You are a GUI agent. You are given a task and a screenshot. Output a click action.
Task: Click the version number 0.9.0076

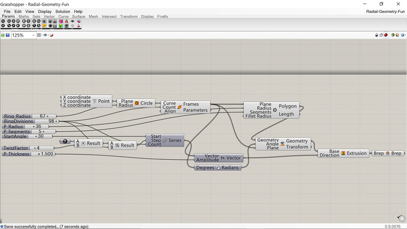(x=392, y=226)
